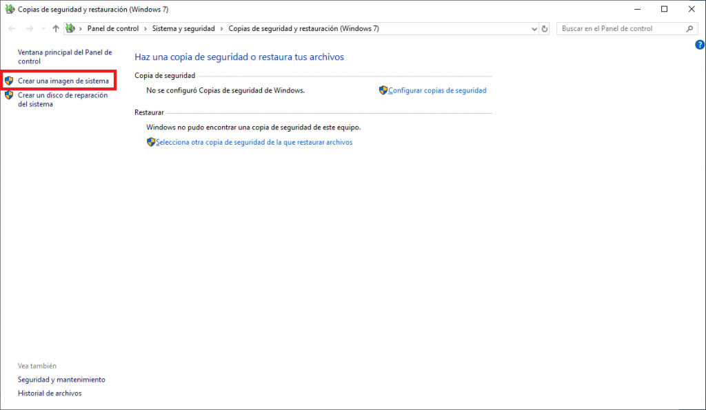Open Historial de archivos link
706x410 pixels.
coord(50,393)
